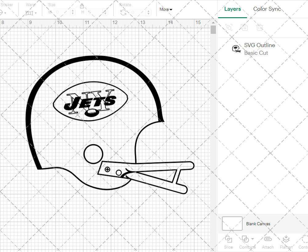Increase width using the W stepper arrow
This screenshot has height=252, width=308.
tap(73, 10)
